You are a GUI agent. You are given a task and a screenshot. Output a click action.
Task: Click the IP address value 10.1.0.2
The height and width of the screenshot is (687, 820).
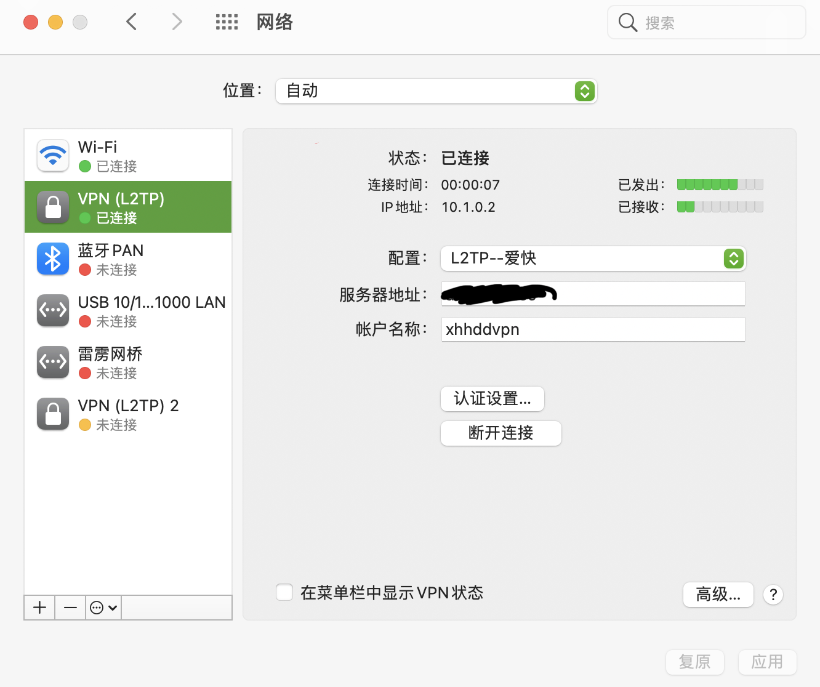(x=468, y=207)
